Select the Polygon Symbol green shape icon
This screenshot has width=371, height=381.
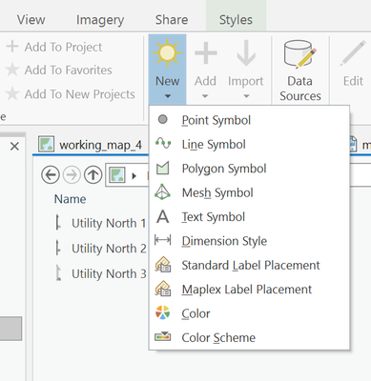point(163,168)
